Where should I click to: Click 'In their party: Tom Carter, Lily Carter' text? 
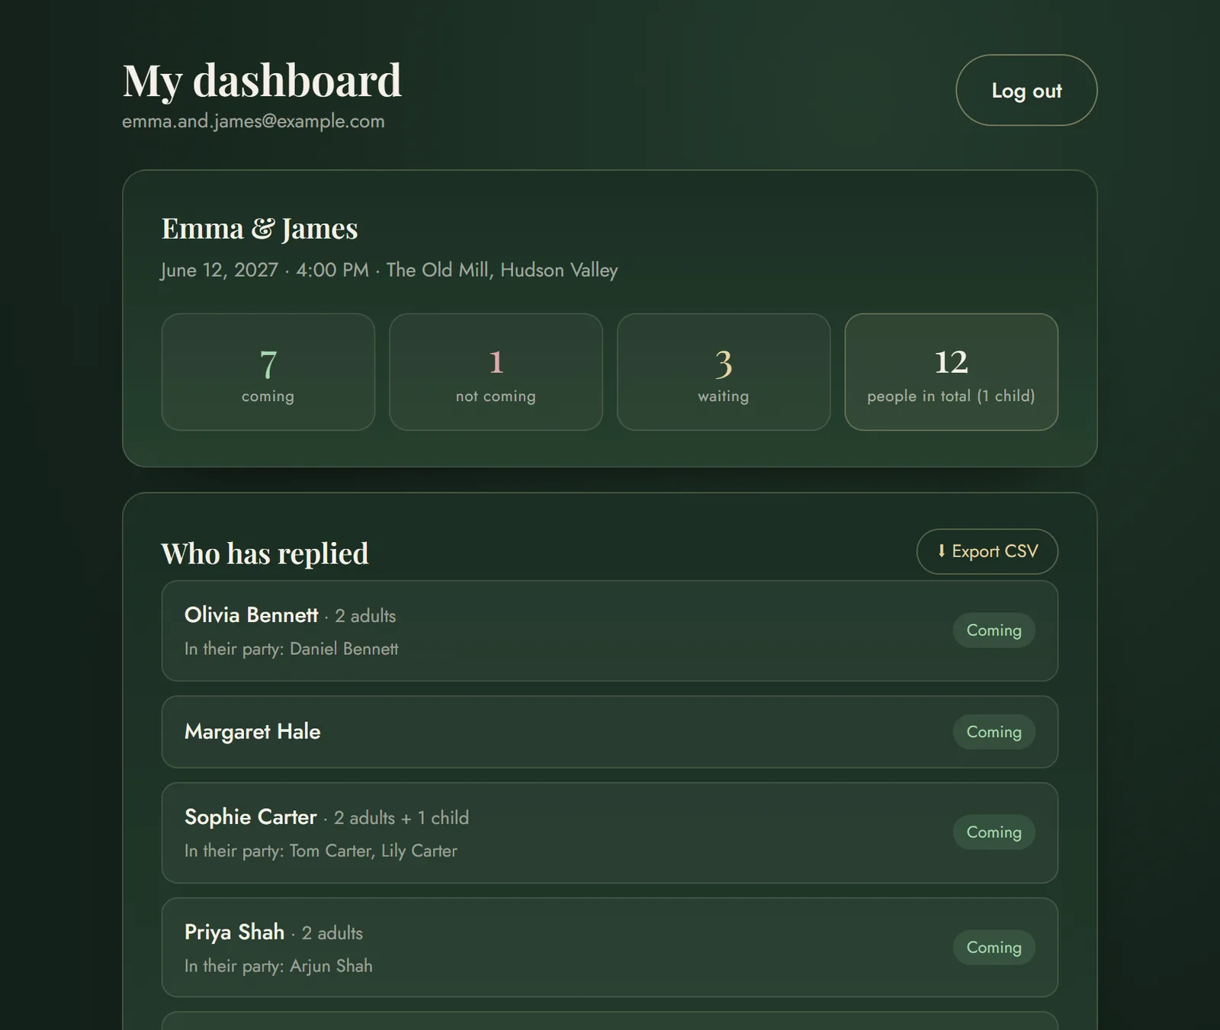coord(321,851)
